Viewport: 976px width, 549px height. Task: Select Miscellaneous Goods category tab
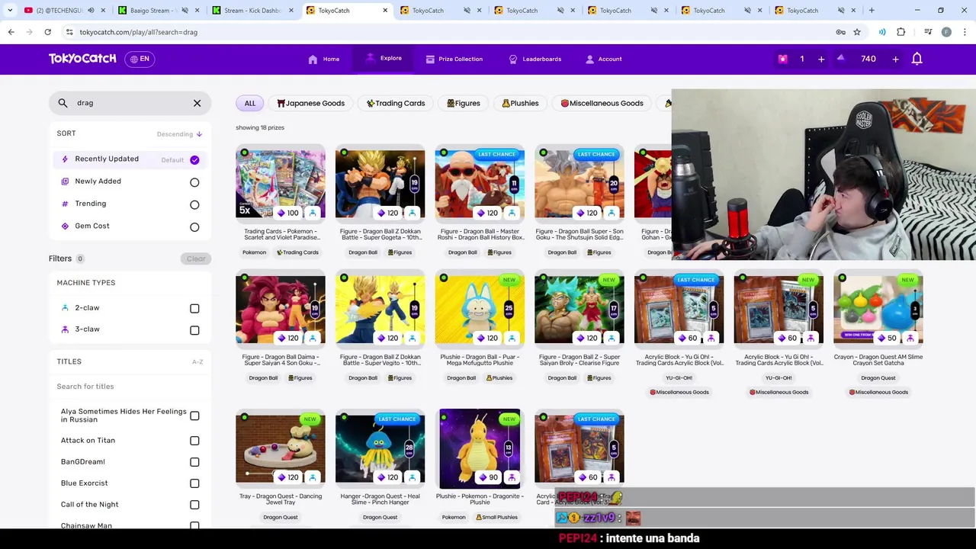602,103
